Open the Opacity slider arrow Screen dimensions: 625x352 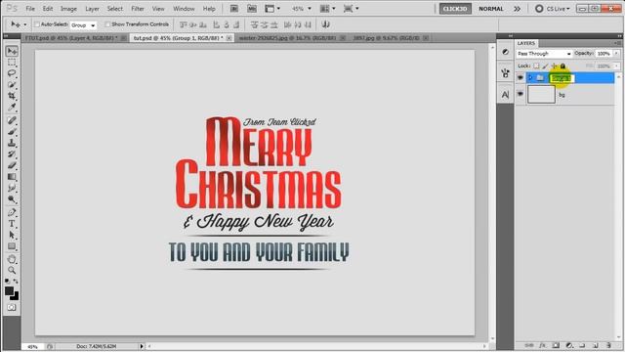(616, 54)
